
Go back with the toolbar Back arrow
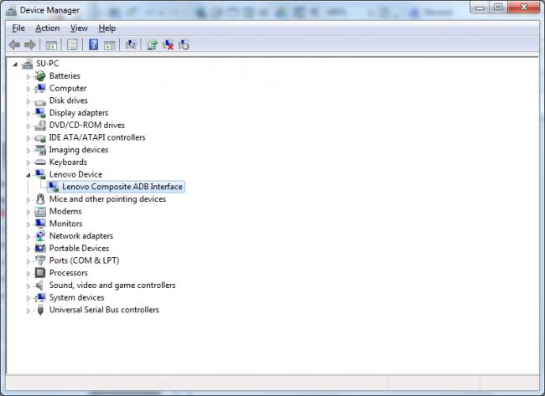pos(14,44)
